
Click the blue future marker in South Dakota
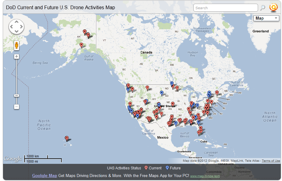point(162,93)
